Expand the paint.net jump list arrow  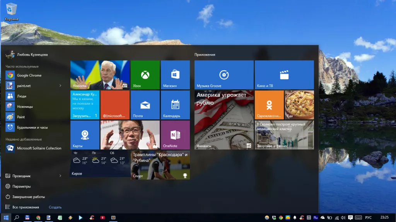click(x=60, y=86)
